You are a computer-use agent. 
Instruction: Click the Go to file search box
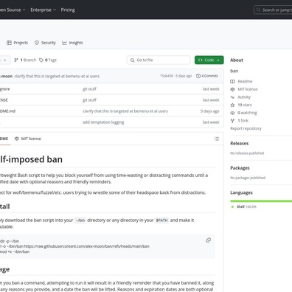pyautogui.click(x=159, y=60)
